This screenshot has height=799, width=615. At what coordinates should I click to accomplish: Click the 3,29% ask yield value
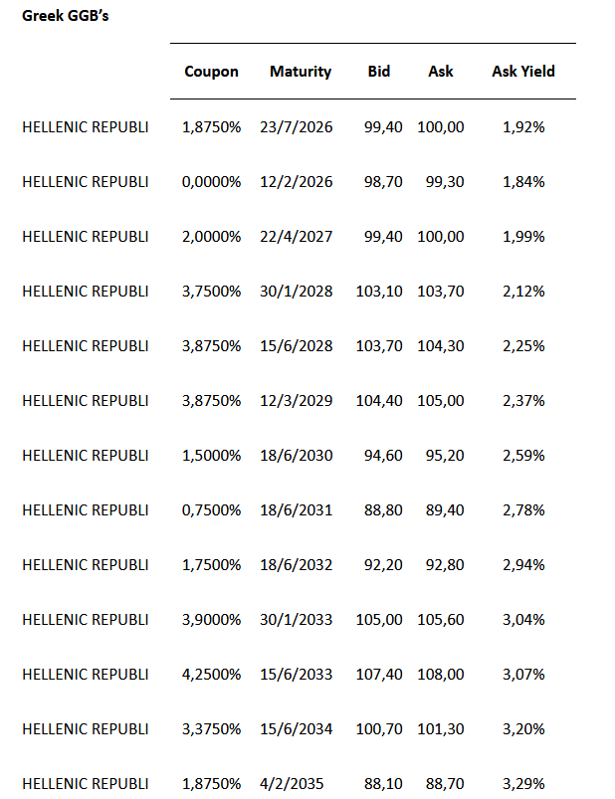point(523,784)
